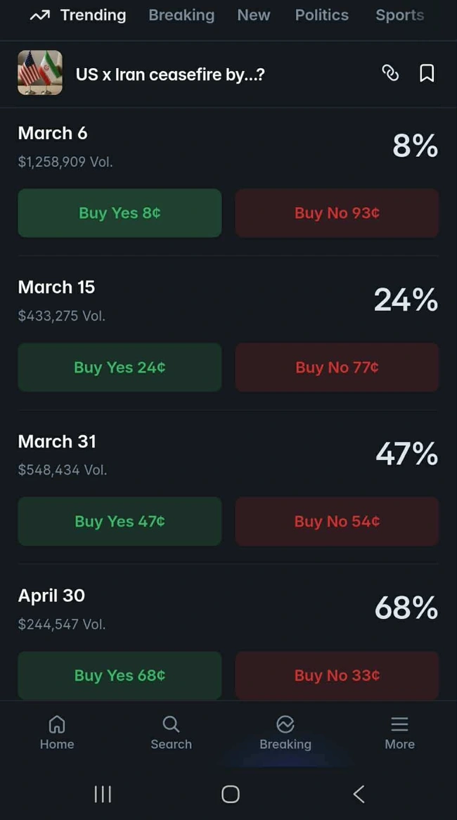457x820 pixels.
Task: Tap the Breaking icon in bottom bar
Action: click(x=285, y=724)
